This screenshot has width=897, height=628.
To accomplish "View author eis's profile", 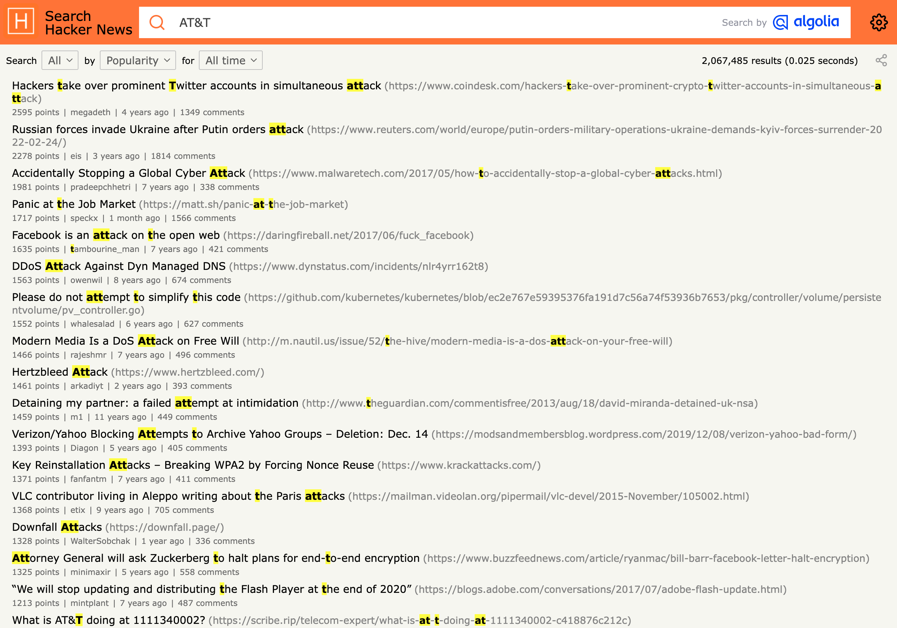I will pyautogui.click(x=76, y=156).
